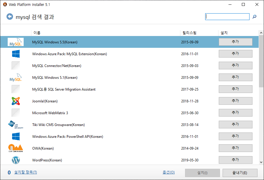Click the mysql 검색 결과 heading
Viewport: 264px width, 180px height.
click(35, 17)
